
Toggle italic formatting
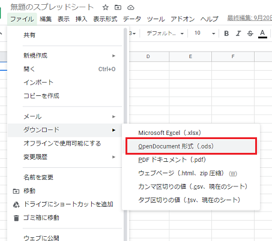pyautogui.click(x=238, y=34)
